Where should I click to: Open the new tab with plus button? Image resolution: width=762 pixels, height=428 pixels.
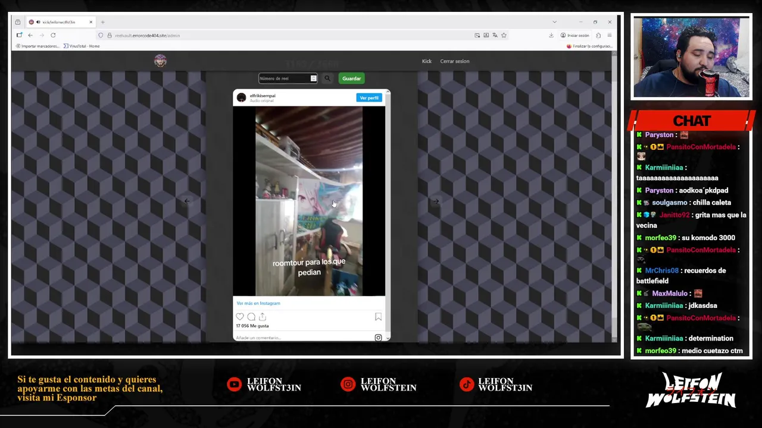click(102, 22)
